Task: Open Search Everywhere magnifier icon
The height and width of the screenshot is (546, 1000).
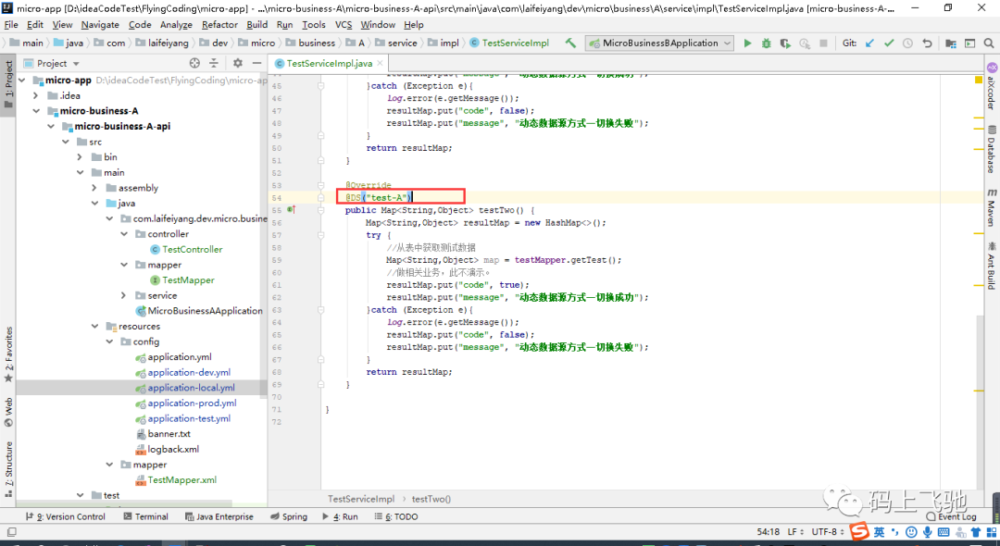Action: click(989, 43)
